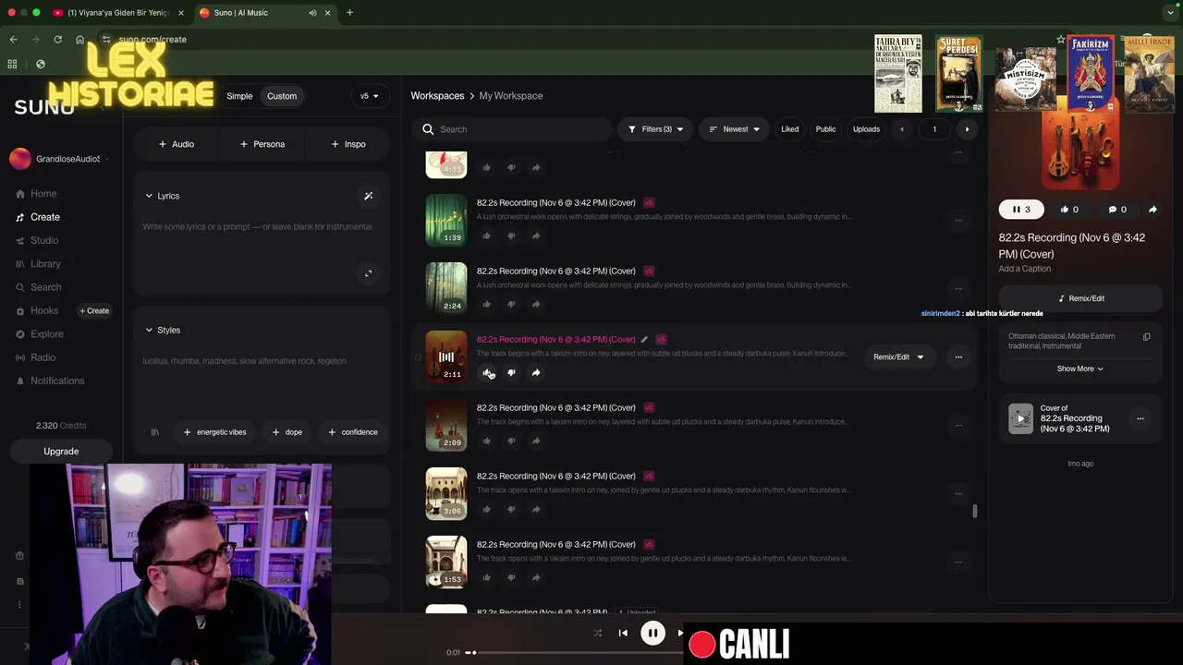Share the 1:53 track

[x=536, y=577]
